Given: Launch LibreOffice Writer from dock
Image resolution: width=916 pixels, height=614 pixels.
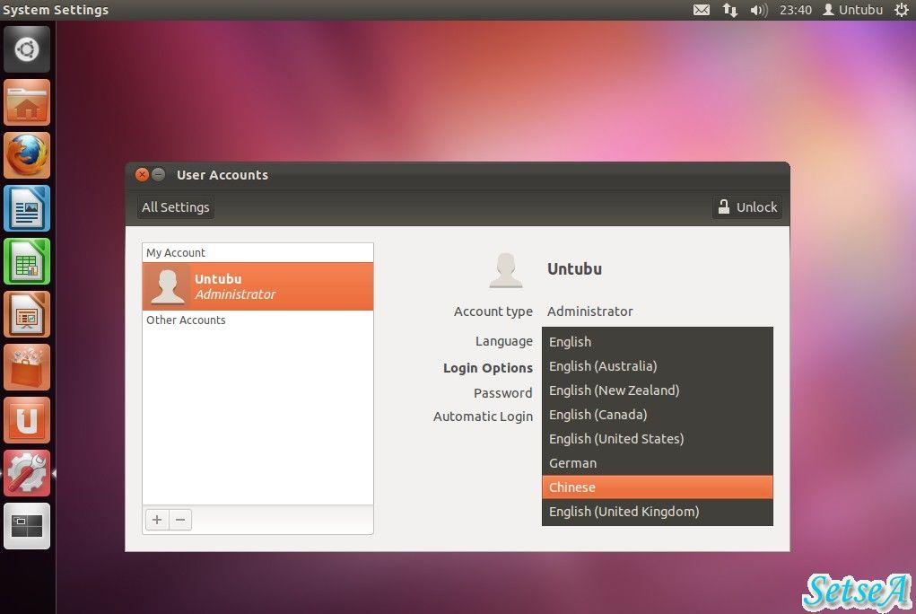Looking at the screenshot, I should [x=27, y=209].
